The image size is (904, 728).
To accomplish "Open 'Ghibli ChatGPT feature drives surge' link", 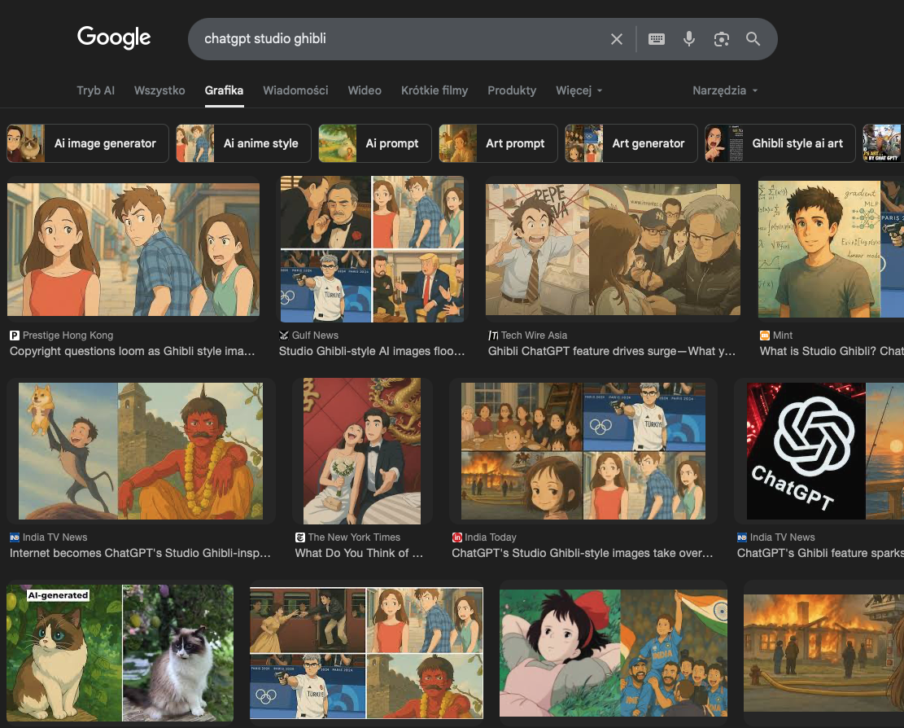I will pyautogui.click(x=612, y=351).
